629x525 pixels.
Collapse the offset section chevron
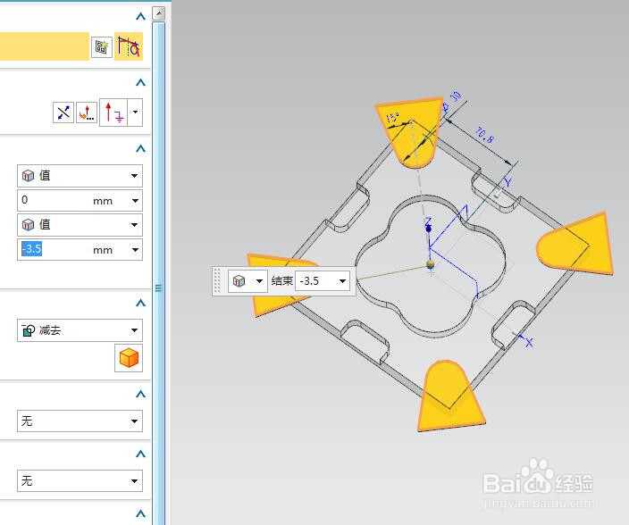pyautogui.click(x=140, y=454)
